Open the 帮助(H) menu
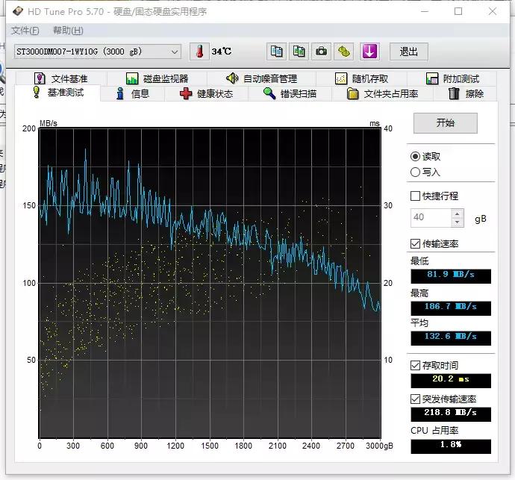515x480 pixels. [68, 31]
